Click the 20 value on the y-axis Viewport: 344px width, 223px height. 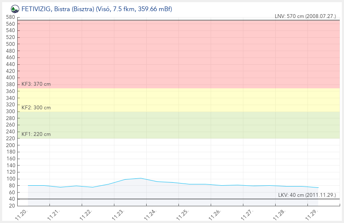point(12,206)
